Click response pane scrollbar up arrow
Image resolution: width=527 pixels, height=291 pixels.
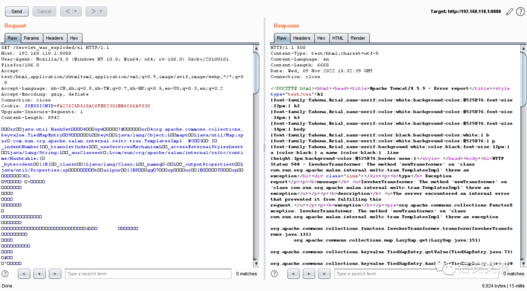coord(523,48)
